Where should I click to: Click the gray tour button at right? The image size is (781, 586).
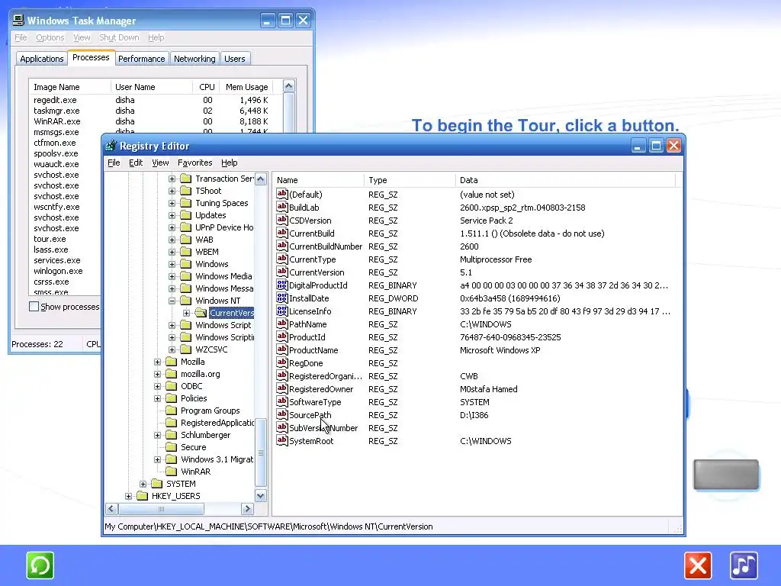[726, 475]
